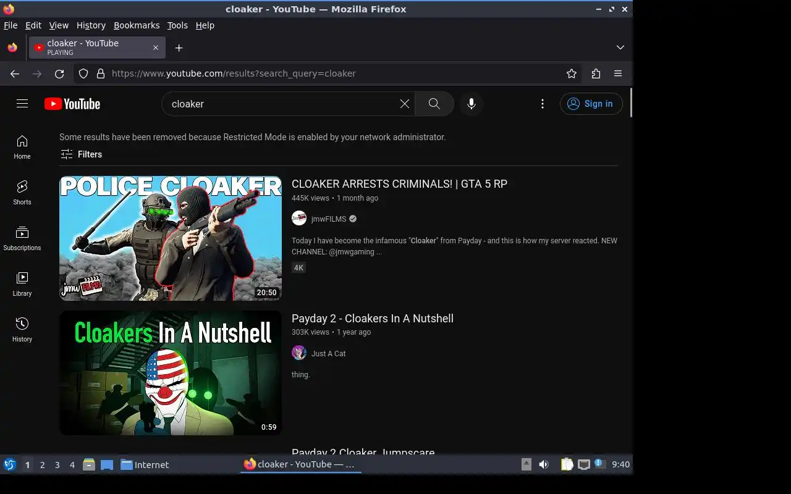Open the clipboard tray icon
The height and width of the screenshot is (494, 791).
tap(567, 464)
